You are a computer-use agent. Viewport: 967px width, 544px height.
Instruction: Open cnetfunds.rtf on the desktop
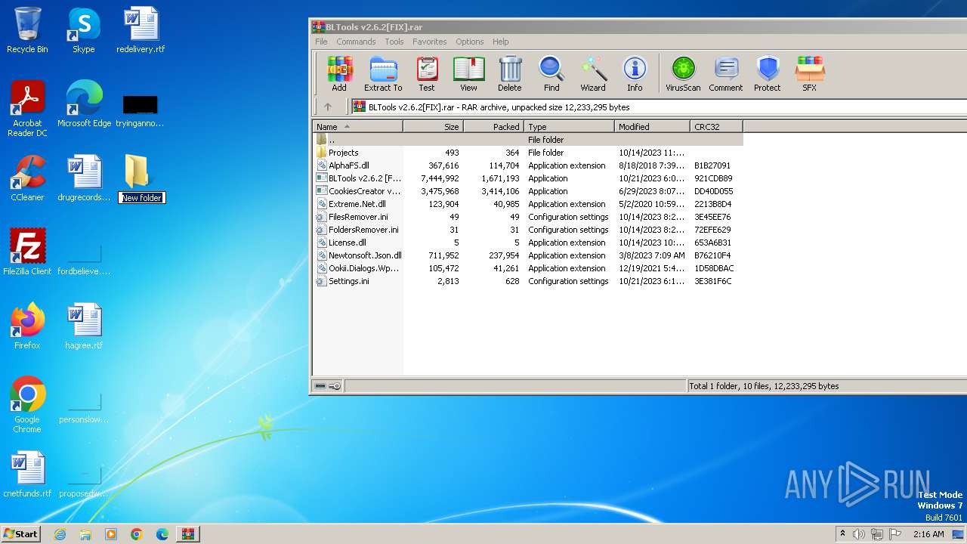coord(27,474)
